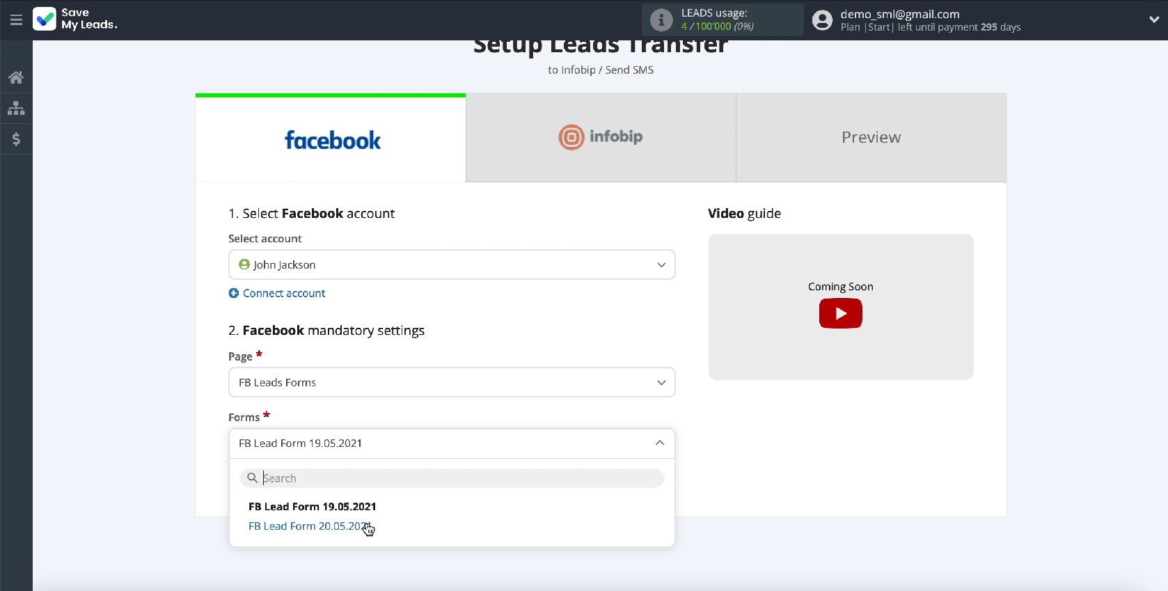Click the Plan Start payment info text

point(931,27)
